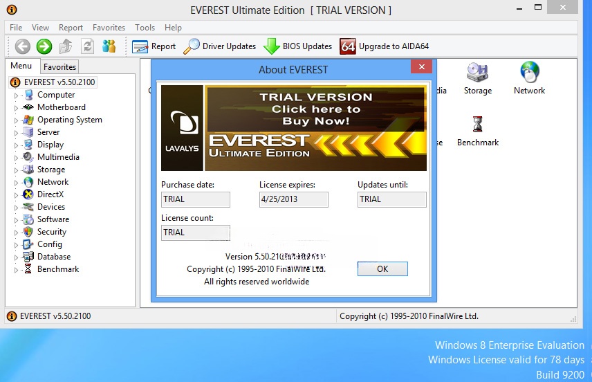Expand the Security tree node
Screen dimensions: 592x382
coord(16,233)
